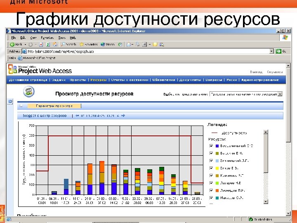This screenshot has height=223, width=297.
Task: Click the green Go arrow button
Action: pyautogui.click(x=278, y=51)
